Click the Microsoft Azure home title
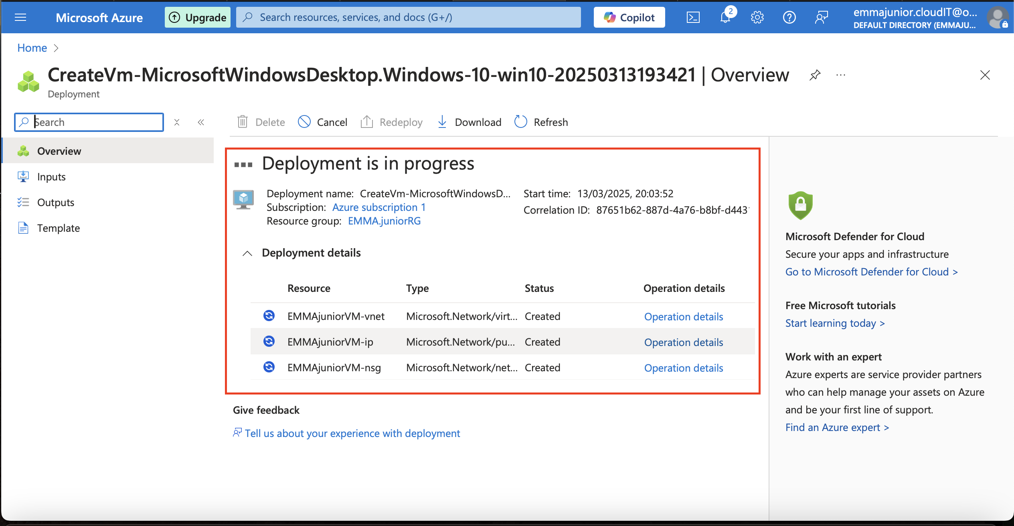Screen dimensions: 1014x526 pos(99,18)
